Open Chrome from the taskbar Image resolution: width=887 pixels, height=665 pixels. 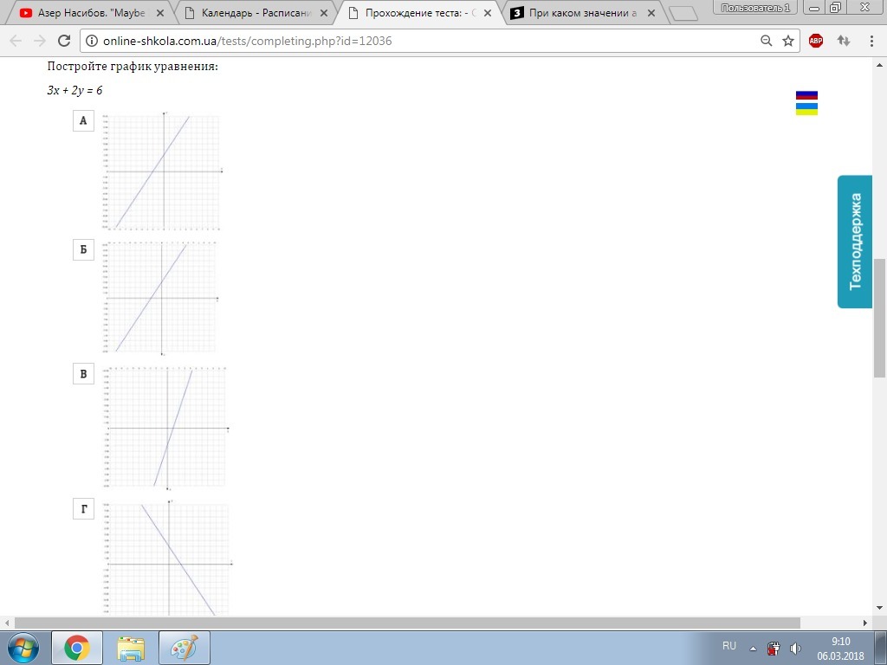pyautogui.click(x=77, y=648)
